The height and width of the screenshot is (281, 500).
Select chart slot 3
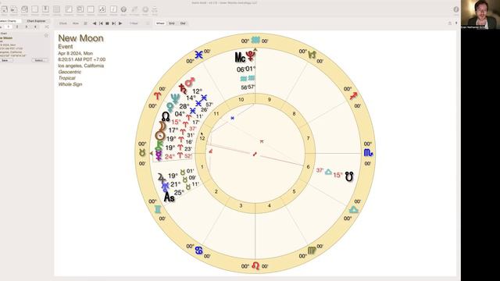pyautogui.click(x=26, y=27)
